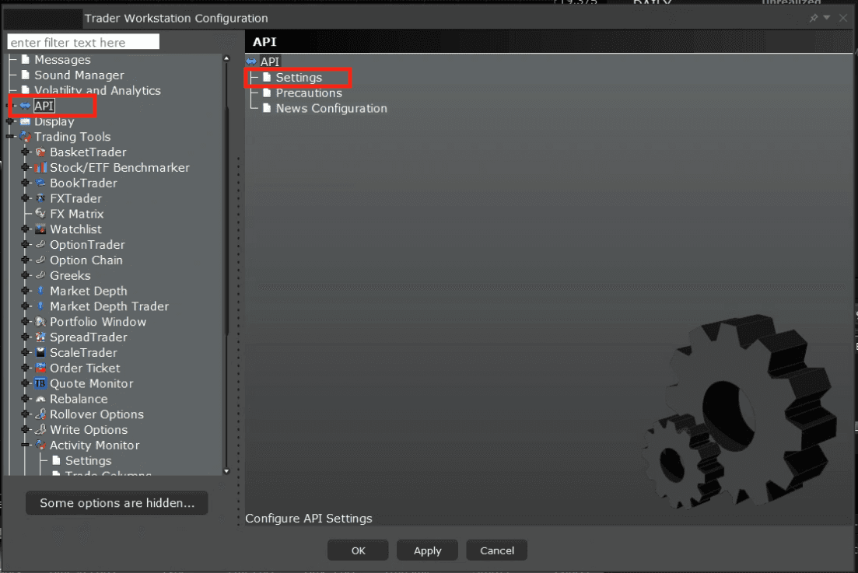
Task: Click the OptionTrader icon
Action: (x=40, y=244)
